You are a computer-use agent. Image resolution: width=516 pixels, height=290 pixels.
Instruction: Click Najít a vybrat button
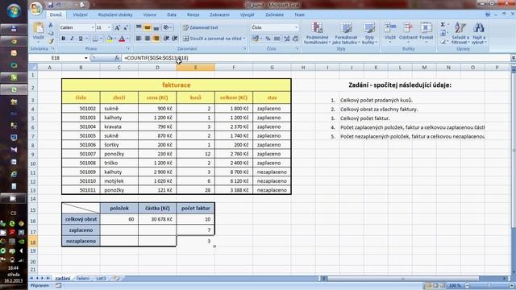tap(478, 33)
